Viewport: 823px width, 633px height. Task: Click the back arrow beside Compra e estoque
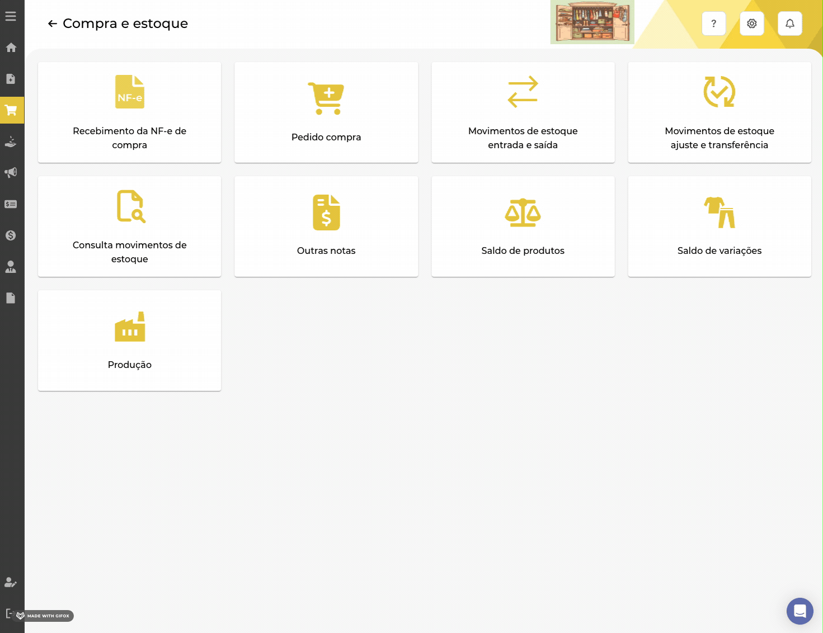[x=53, y=23]
